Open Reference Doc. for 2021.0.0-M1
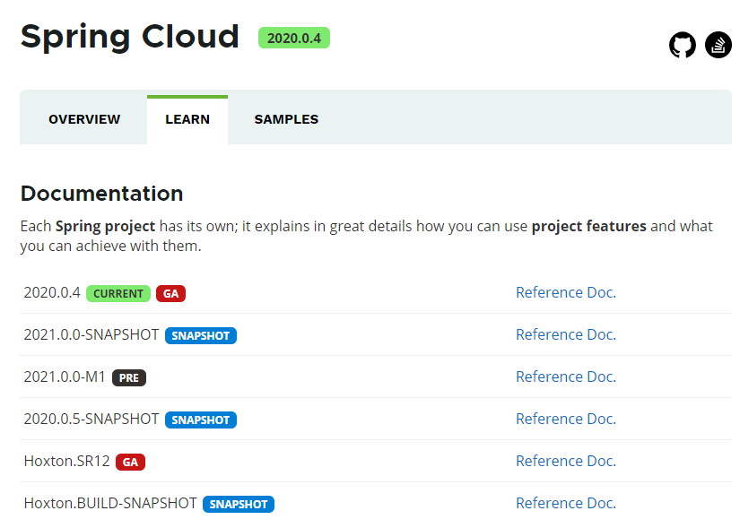 [x=566, y=377]
